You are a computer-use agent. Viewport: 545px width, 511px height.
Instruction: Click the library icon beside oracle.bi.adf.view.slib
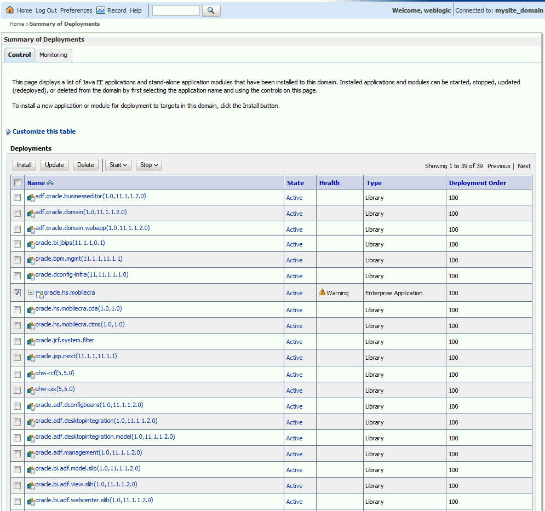pos(31,486)
